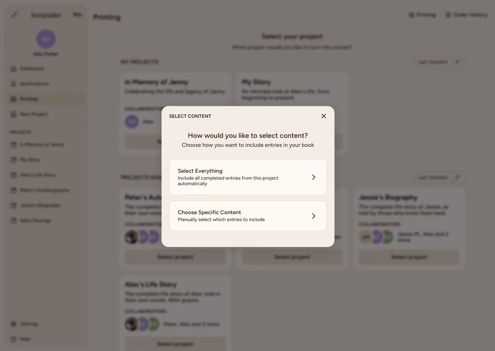The width and height of the screenshot is (495, 351).
Task: Open Nat's Musings in the sidebar projects
Action: [35, 220]
